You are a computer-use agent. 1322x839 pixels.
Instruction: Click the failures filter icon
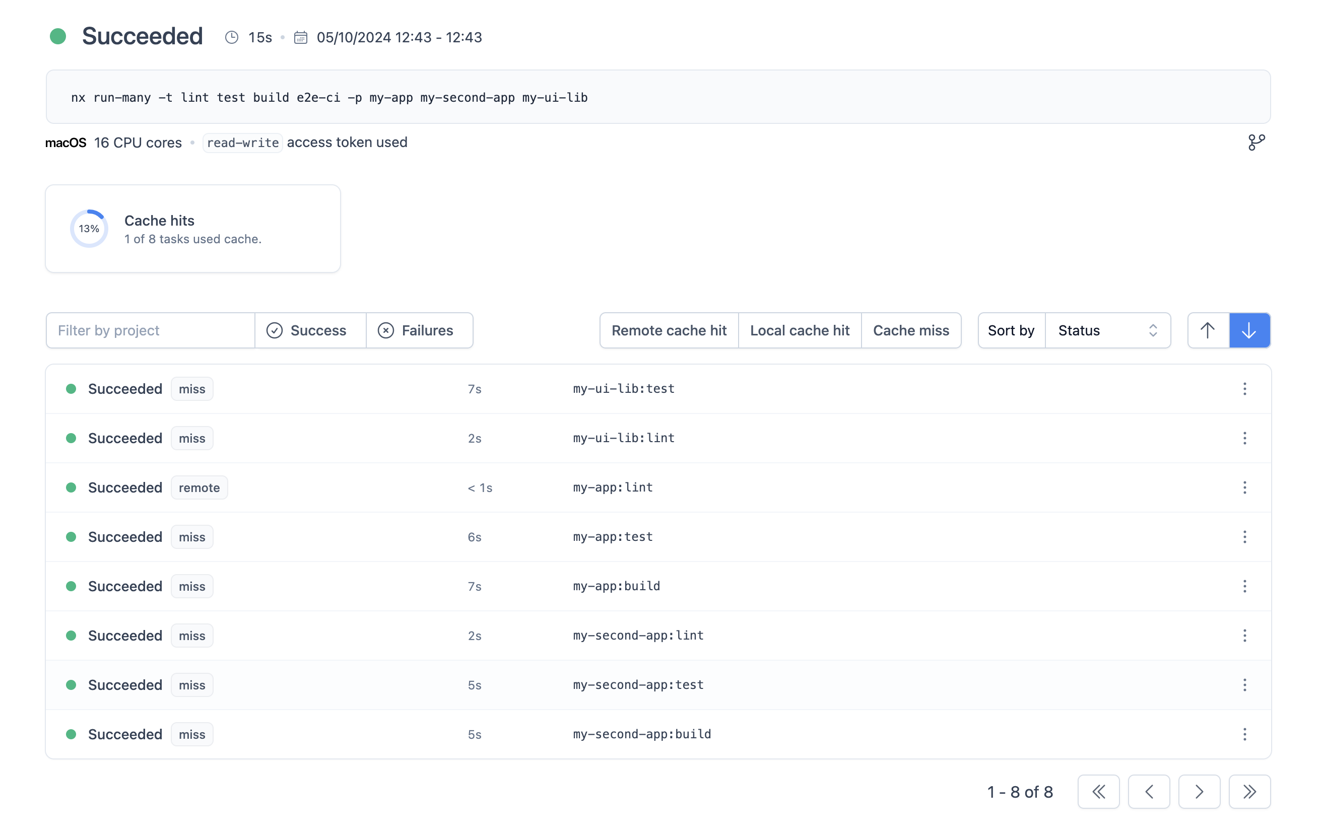pyautogui.click(x=387, y=329)
